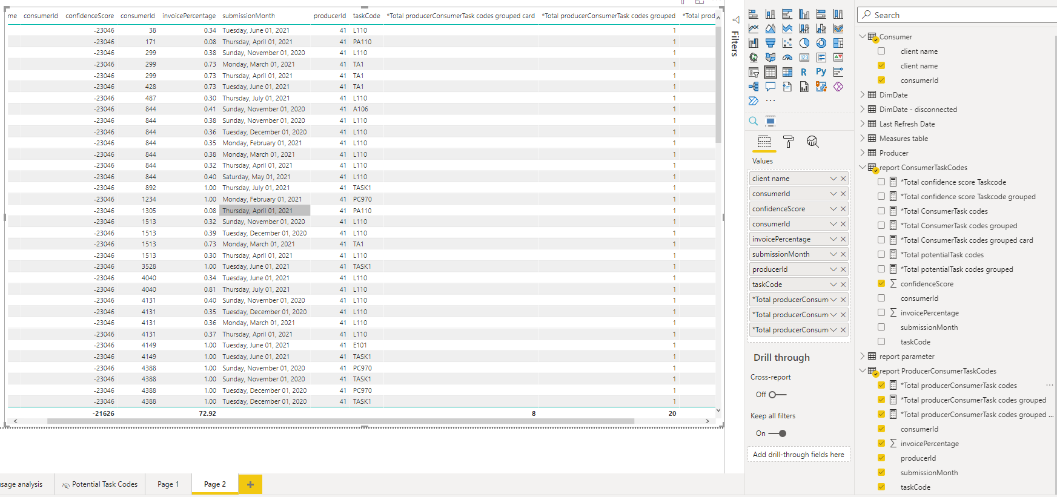This screenshot has height=497, width=1057.
Task: Check the *Total confidence score Taskcode measure
Action: 881,182
